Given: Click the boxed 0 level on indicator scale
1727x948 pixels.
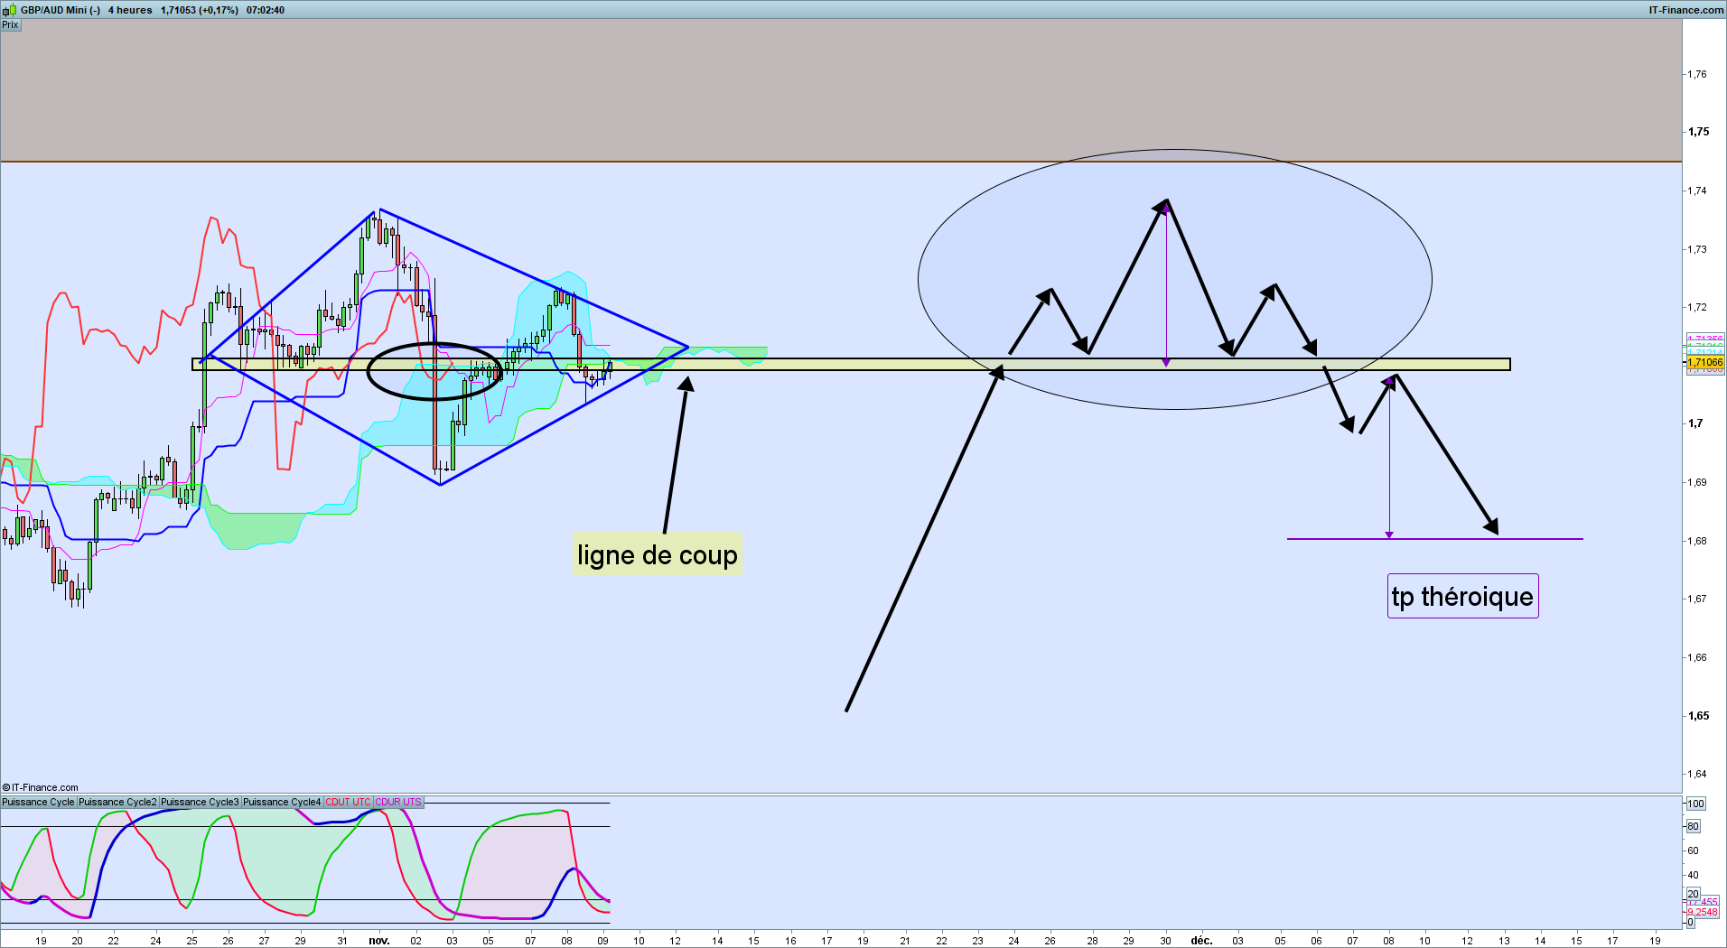Looking at the screenshot, I should [x=1690, y=923].
